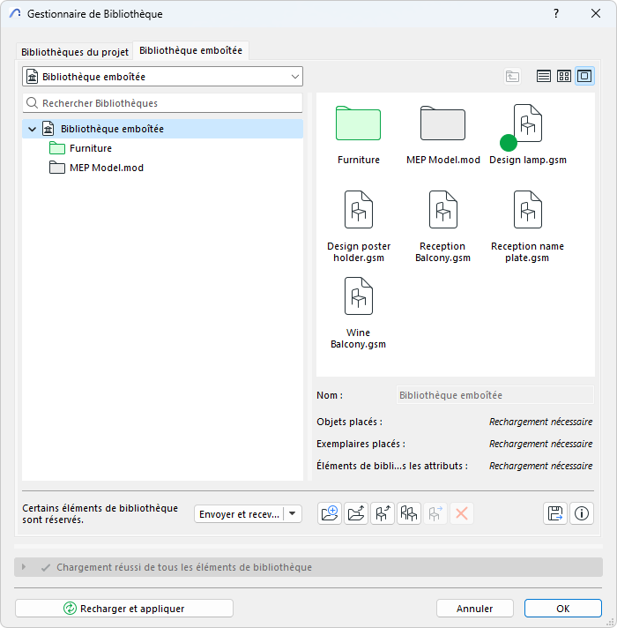Click the Nom field
This screenshot has width=617, height=628.
[x=495, y=395]
